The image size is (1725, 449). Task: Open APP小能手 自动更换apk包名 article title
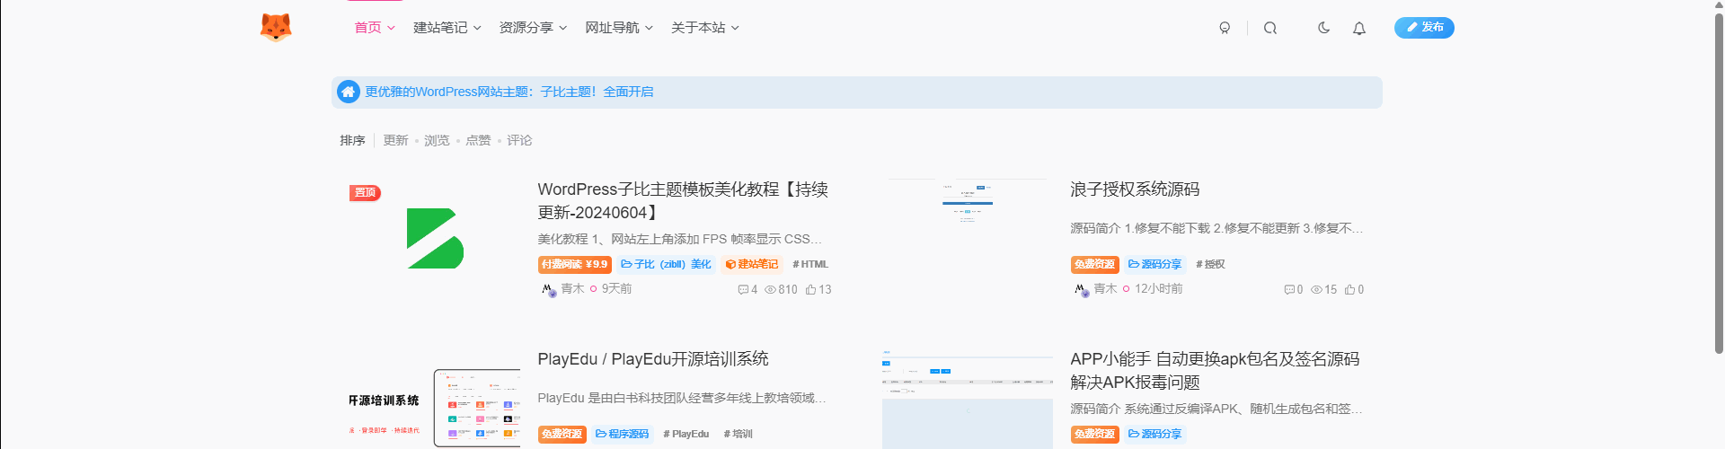tap(1215, 371)
